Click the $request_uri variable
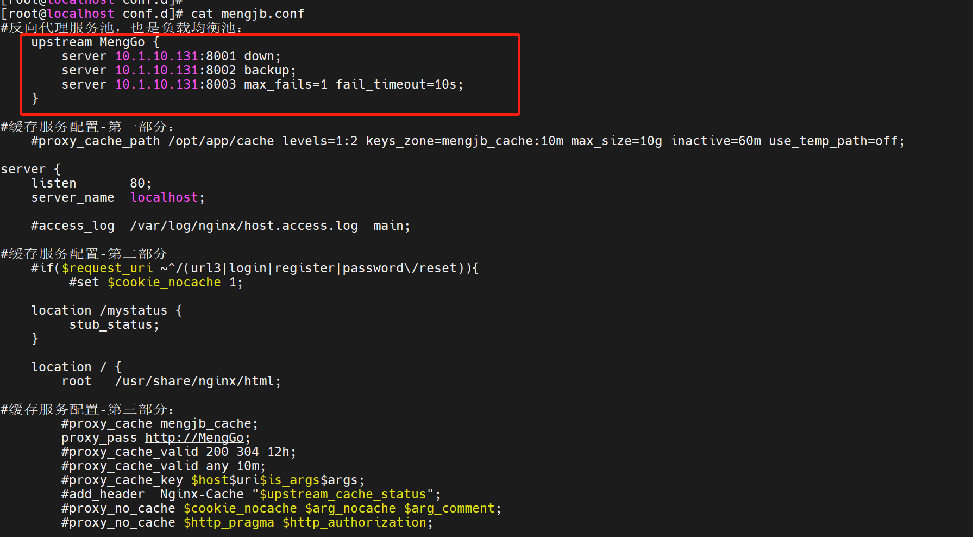 (x=107, y=268)
